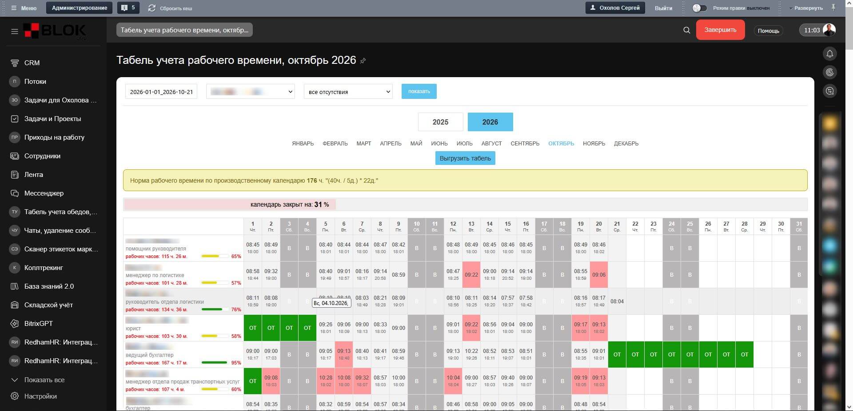853x411 pixels.
Task: Switch to the 2025 year tab
Action: (x=440, y=122)
